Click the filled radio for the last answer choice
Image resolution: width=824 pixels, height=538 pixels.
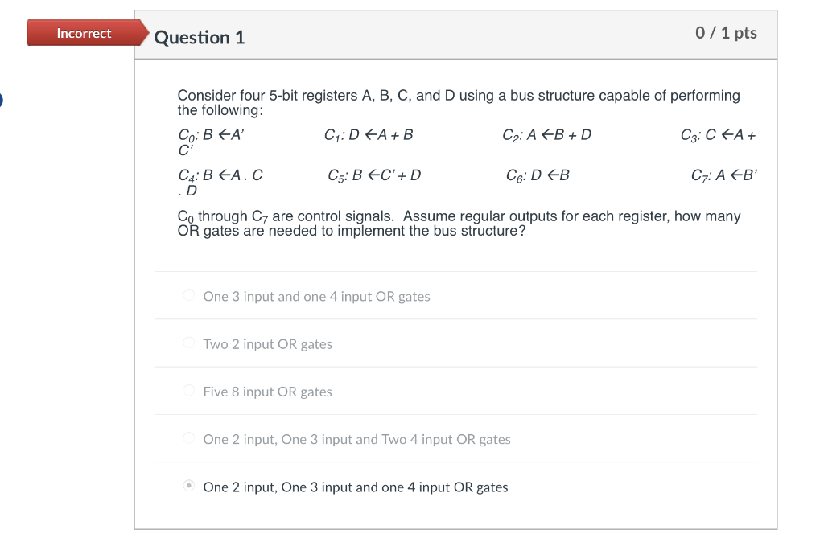[x=188, y=487]
